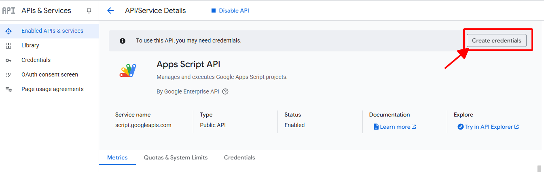Select Library in the left sidebar
The width and height of the screenshot is (544, 172).
30,46
